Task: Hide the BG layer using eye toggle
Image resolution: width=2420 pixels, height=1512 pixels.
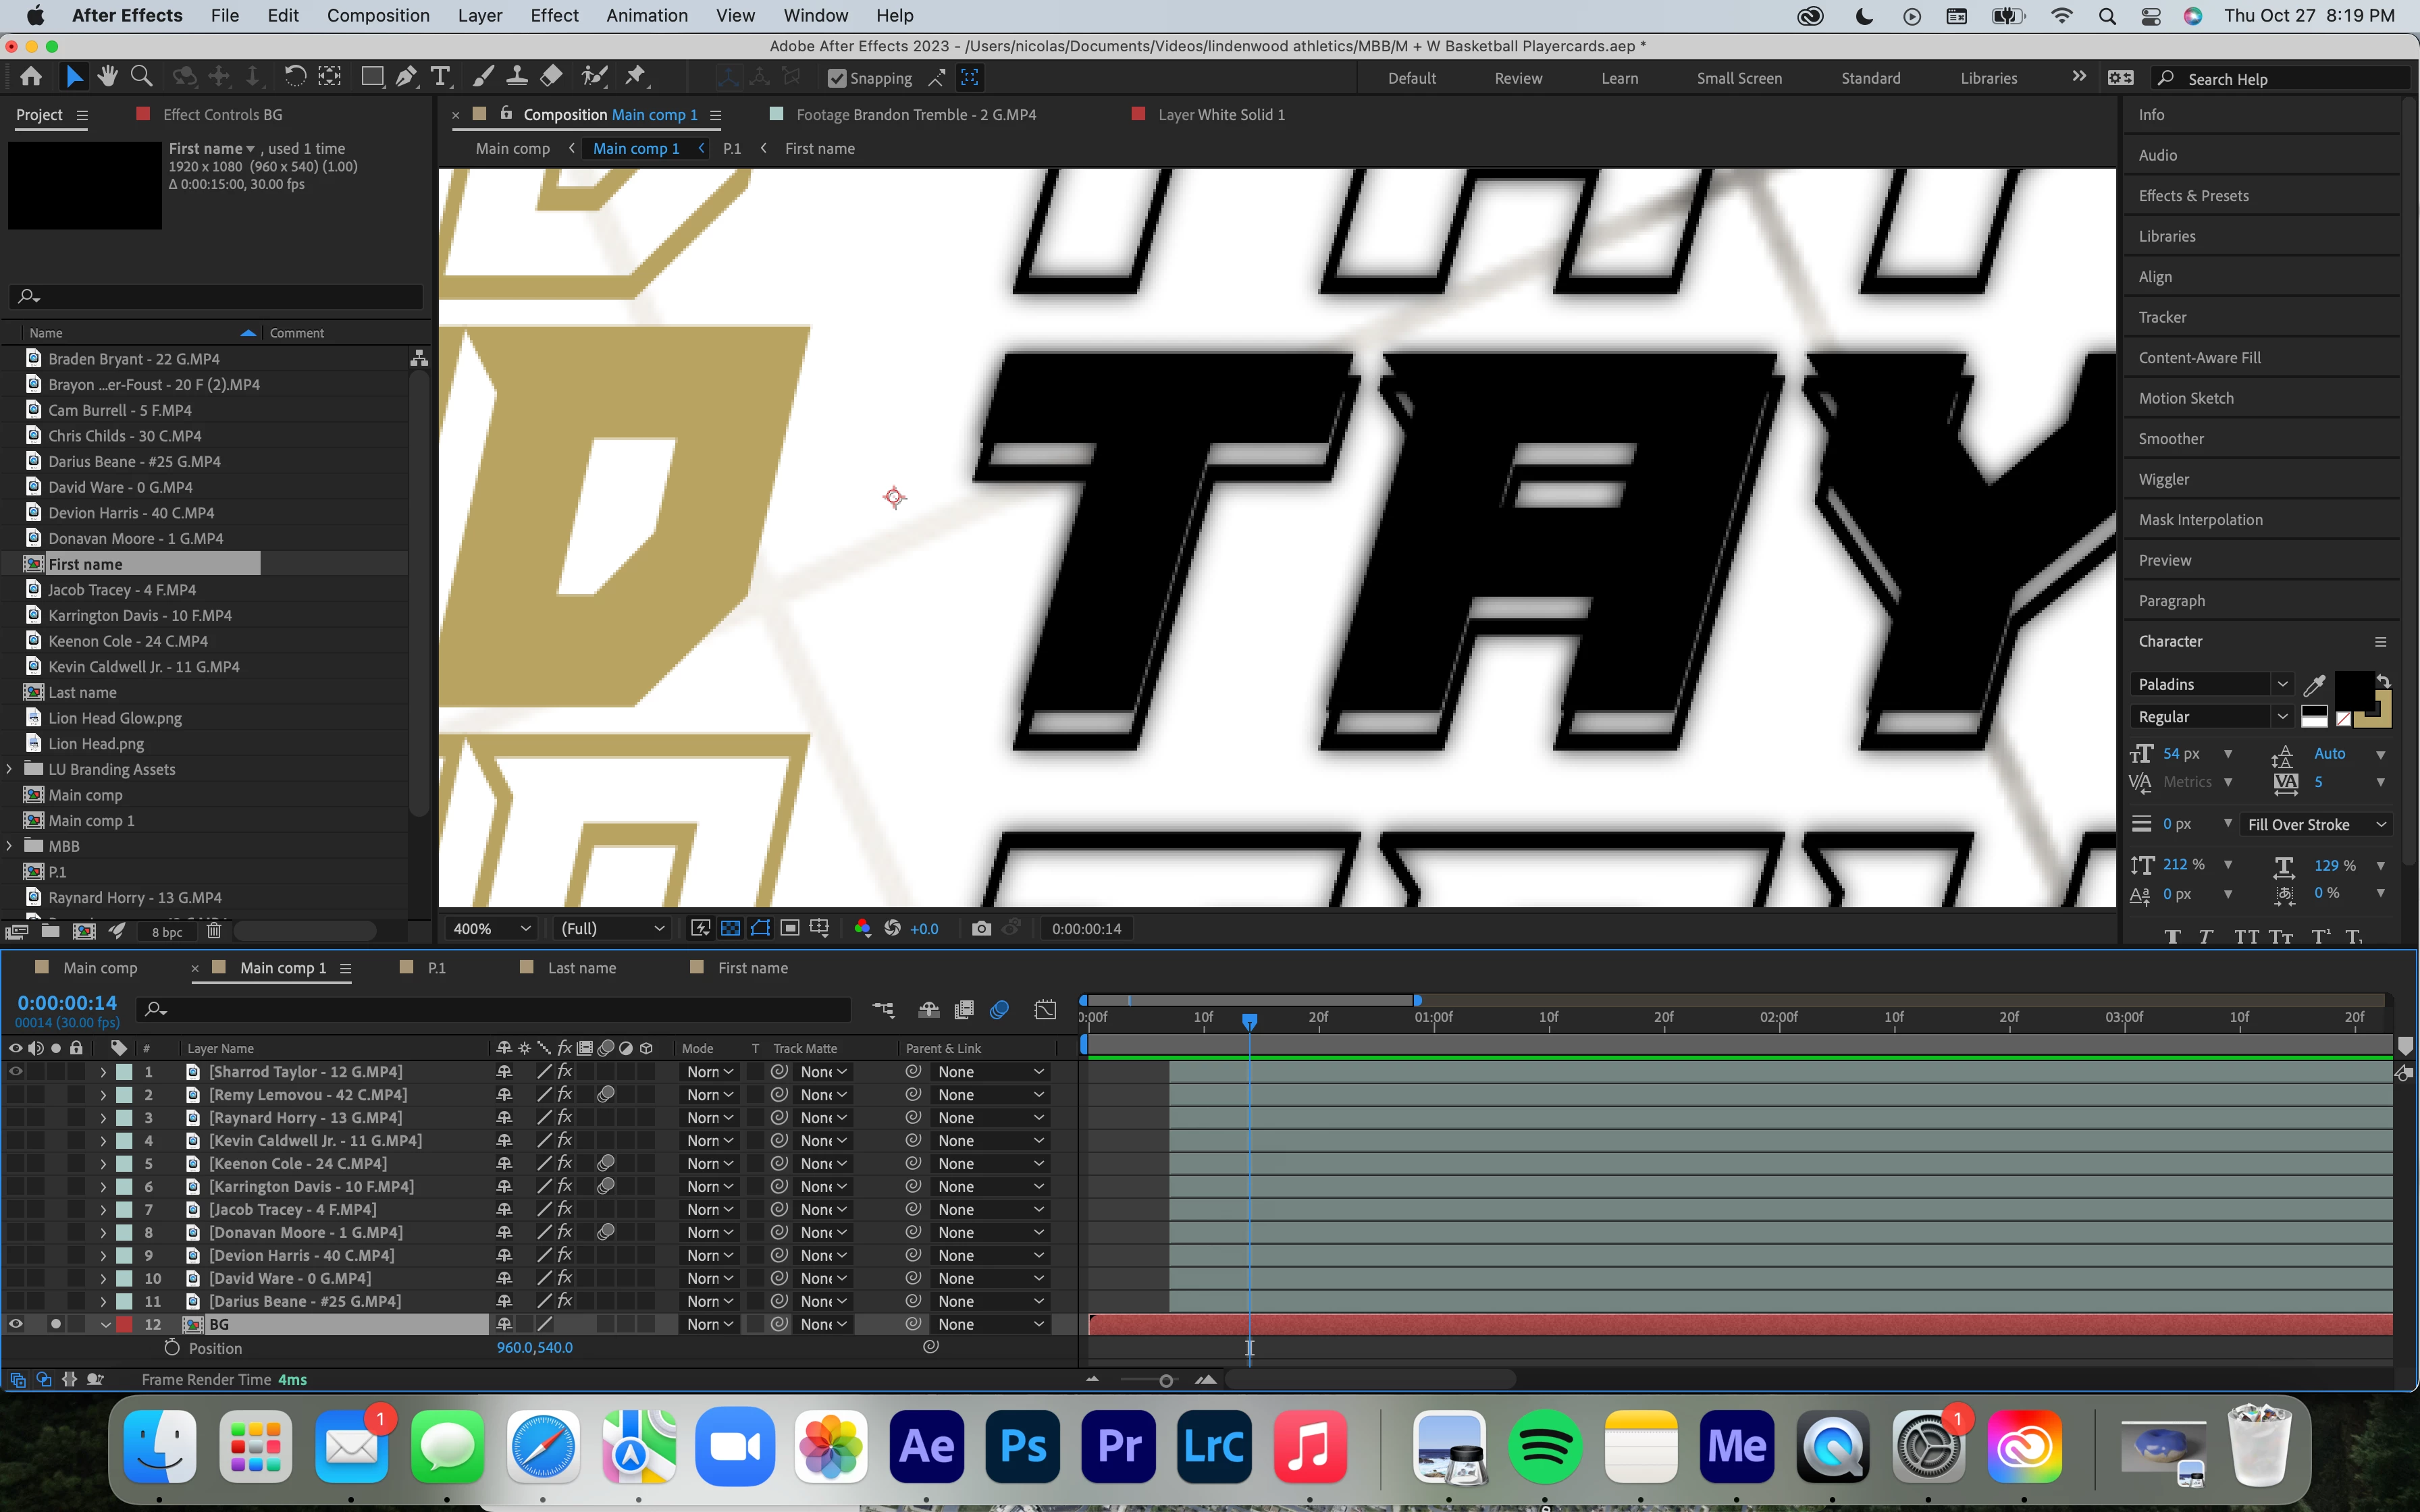Action: click(16, 1324)
